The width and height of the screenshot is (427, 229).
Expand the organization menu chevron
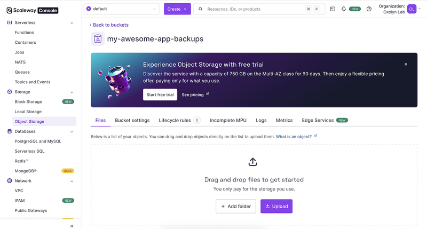[x=420, y=9]
